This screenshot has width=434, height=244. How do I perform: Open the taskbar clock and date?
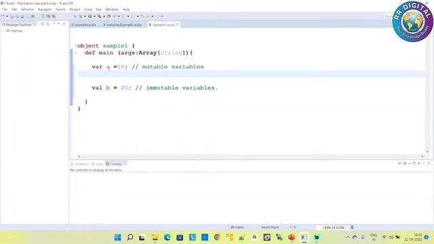[413, 237]
